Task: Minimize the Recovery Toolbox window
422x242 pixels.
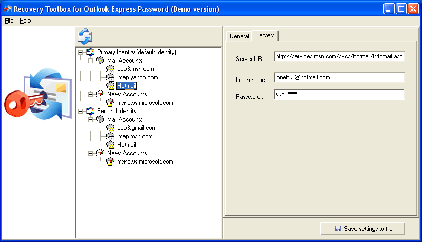Action: point(389,9)
